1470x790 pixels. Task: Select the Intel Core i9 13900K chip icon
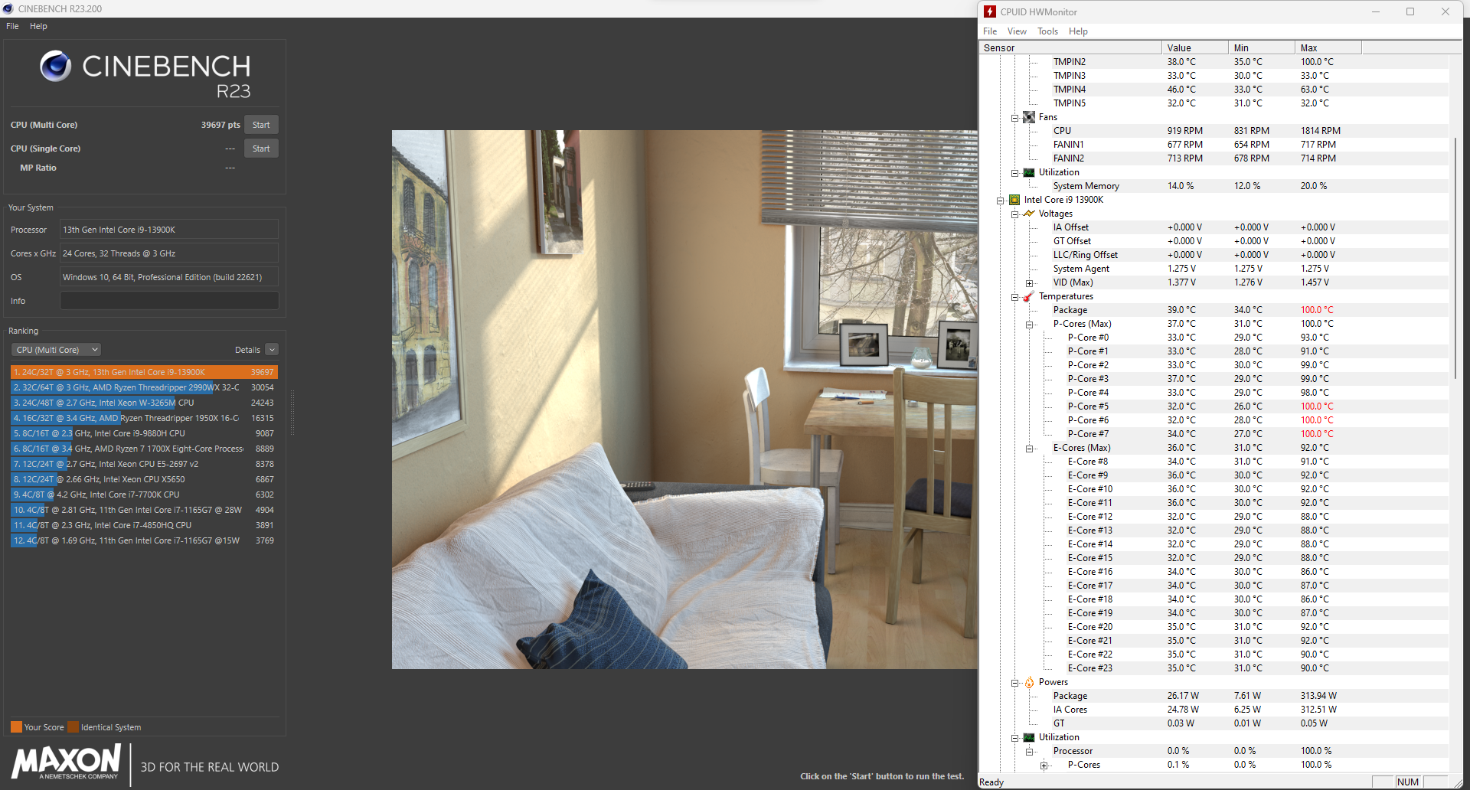pyautogui.click(x=1014, y=200)
